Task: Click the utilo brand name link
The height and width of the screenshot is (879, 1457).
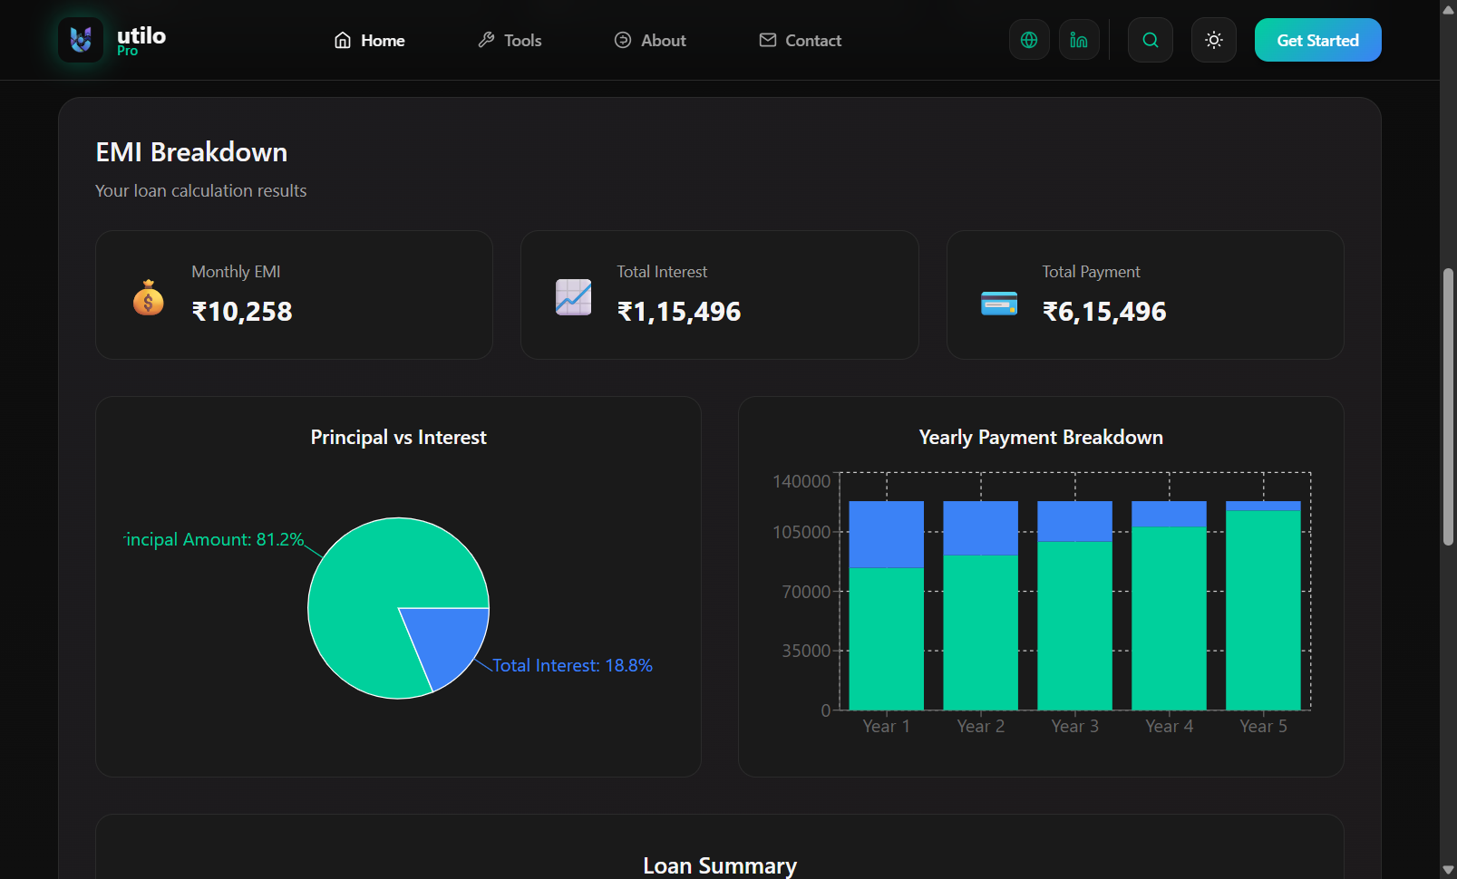Action: (x=141, y=36)
